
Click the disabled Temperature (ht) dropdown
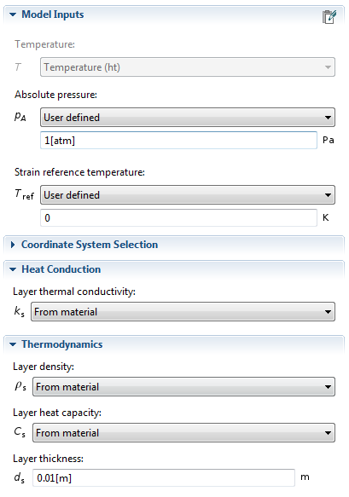[x=188, y=66]
